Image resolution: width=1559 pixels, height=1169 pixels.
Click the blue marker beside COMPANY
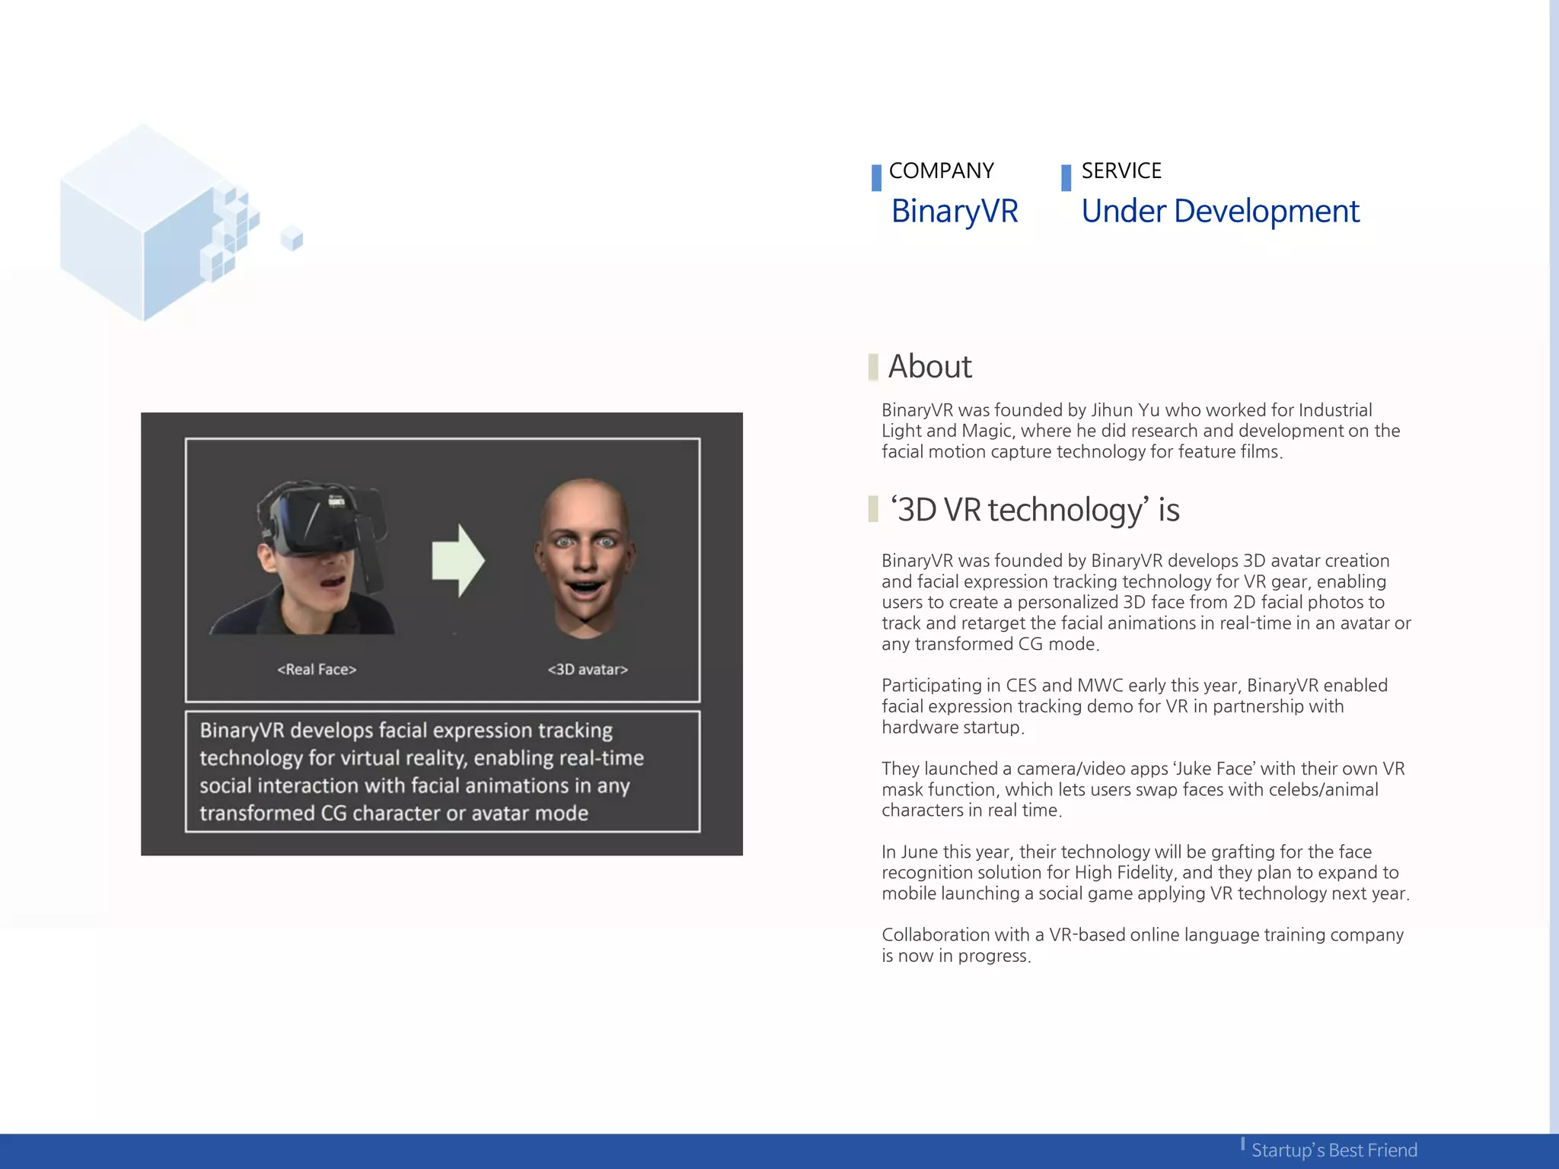pos(876,177)
